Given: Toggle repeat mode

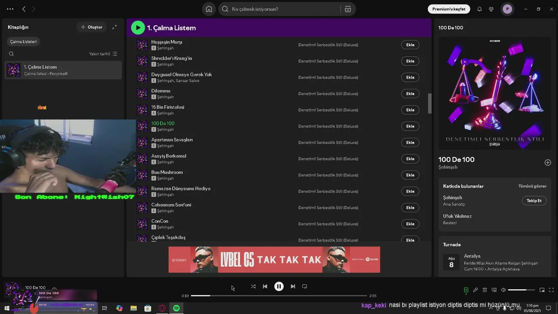Looking at the screenshot, I should (305, 287).
